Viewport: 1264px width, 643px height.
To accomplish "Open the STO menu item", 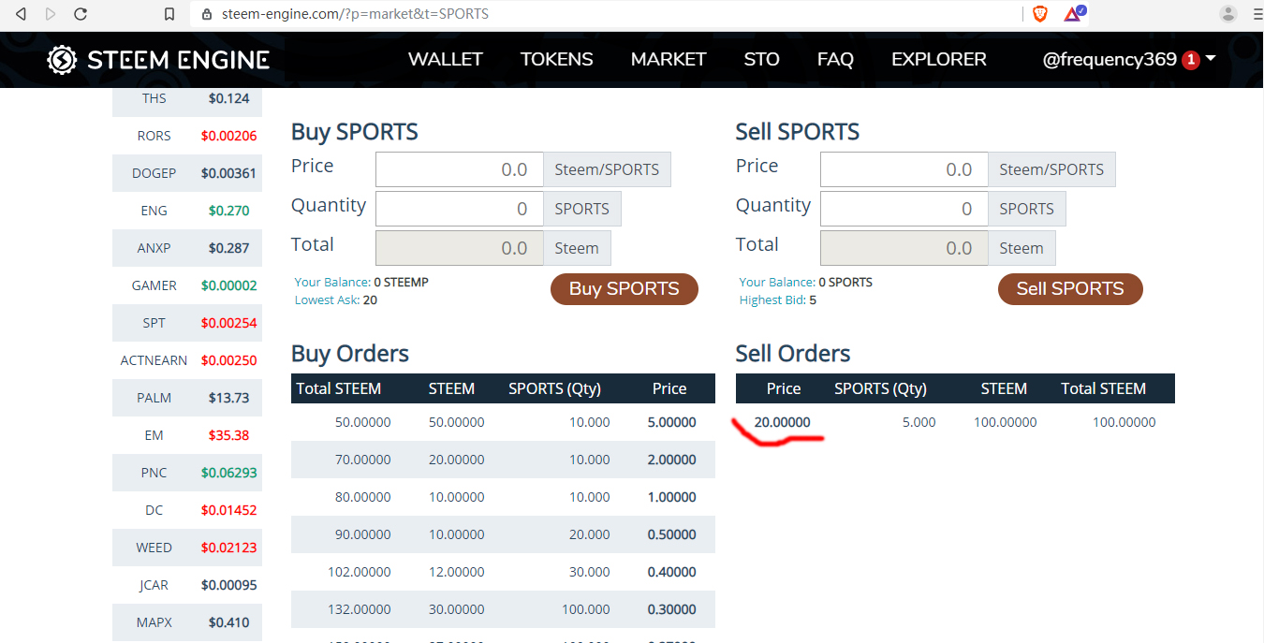I will 761,59.
